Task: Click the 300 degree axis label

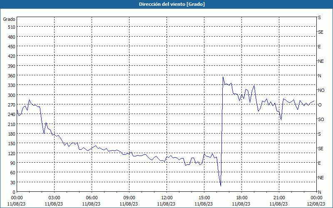Action: (12, 95)
